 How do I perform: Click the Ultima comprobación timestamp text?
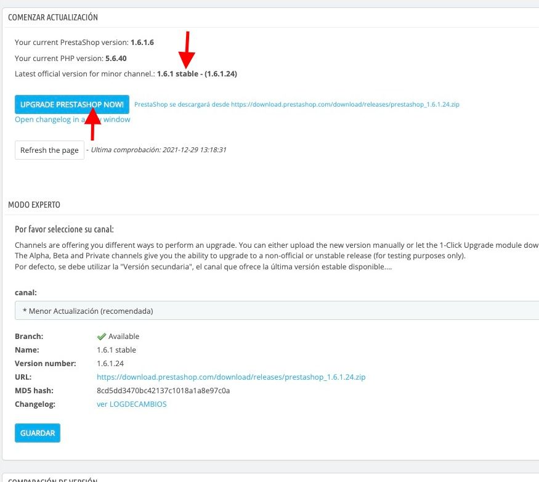(158, 150)
